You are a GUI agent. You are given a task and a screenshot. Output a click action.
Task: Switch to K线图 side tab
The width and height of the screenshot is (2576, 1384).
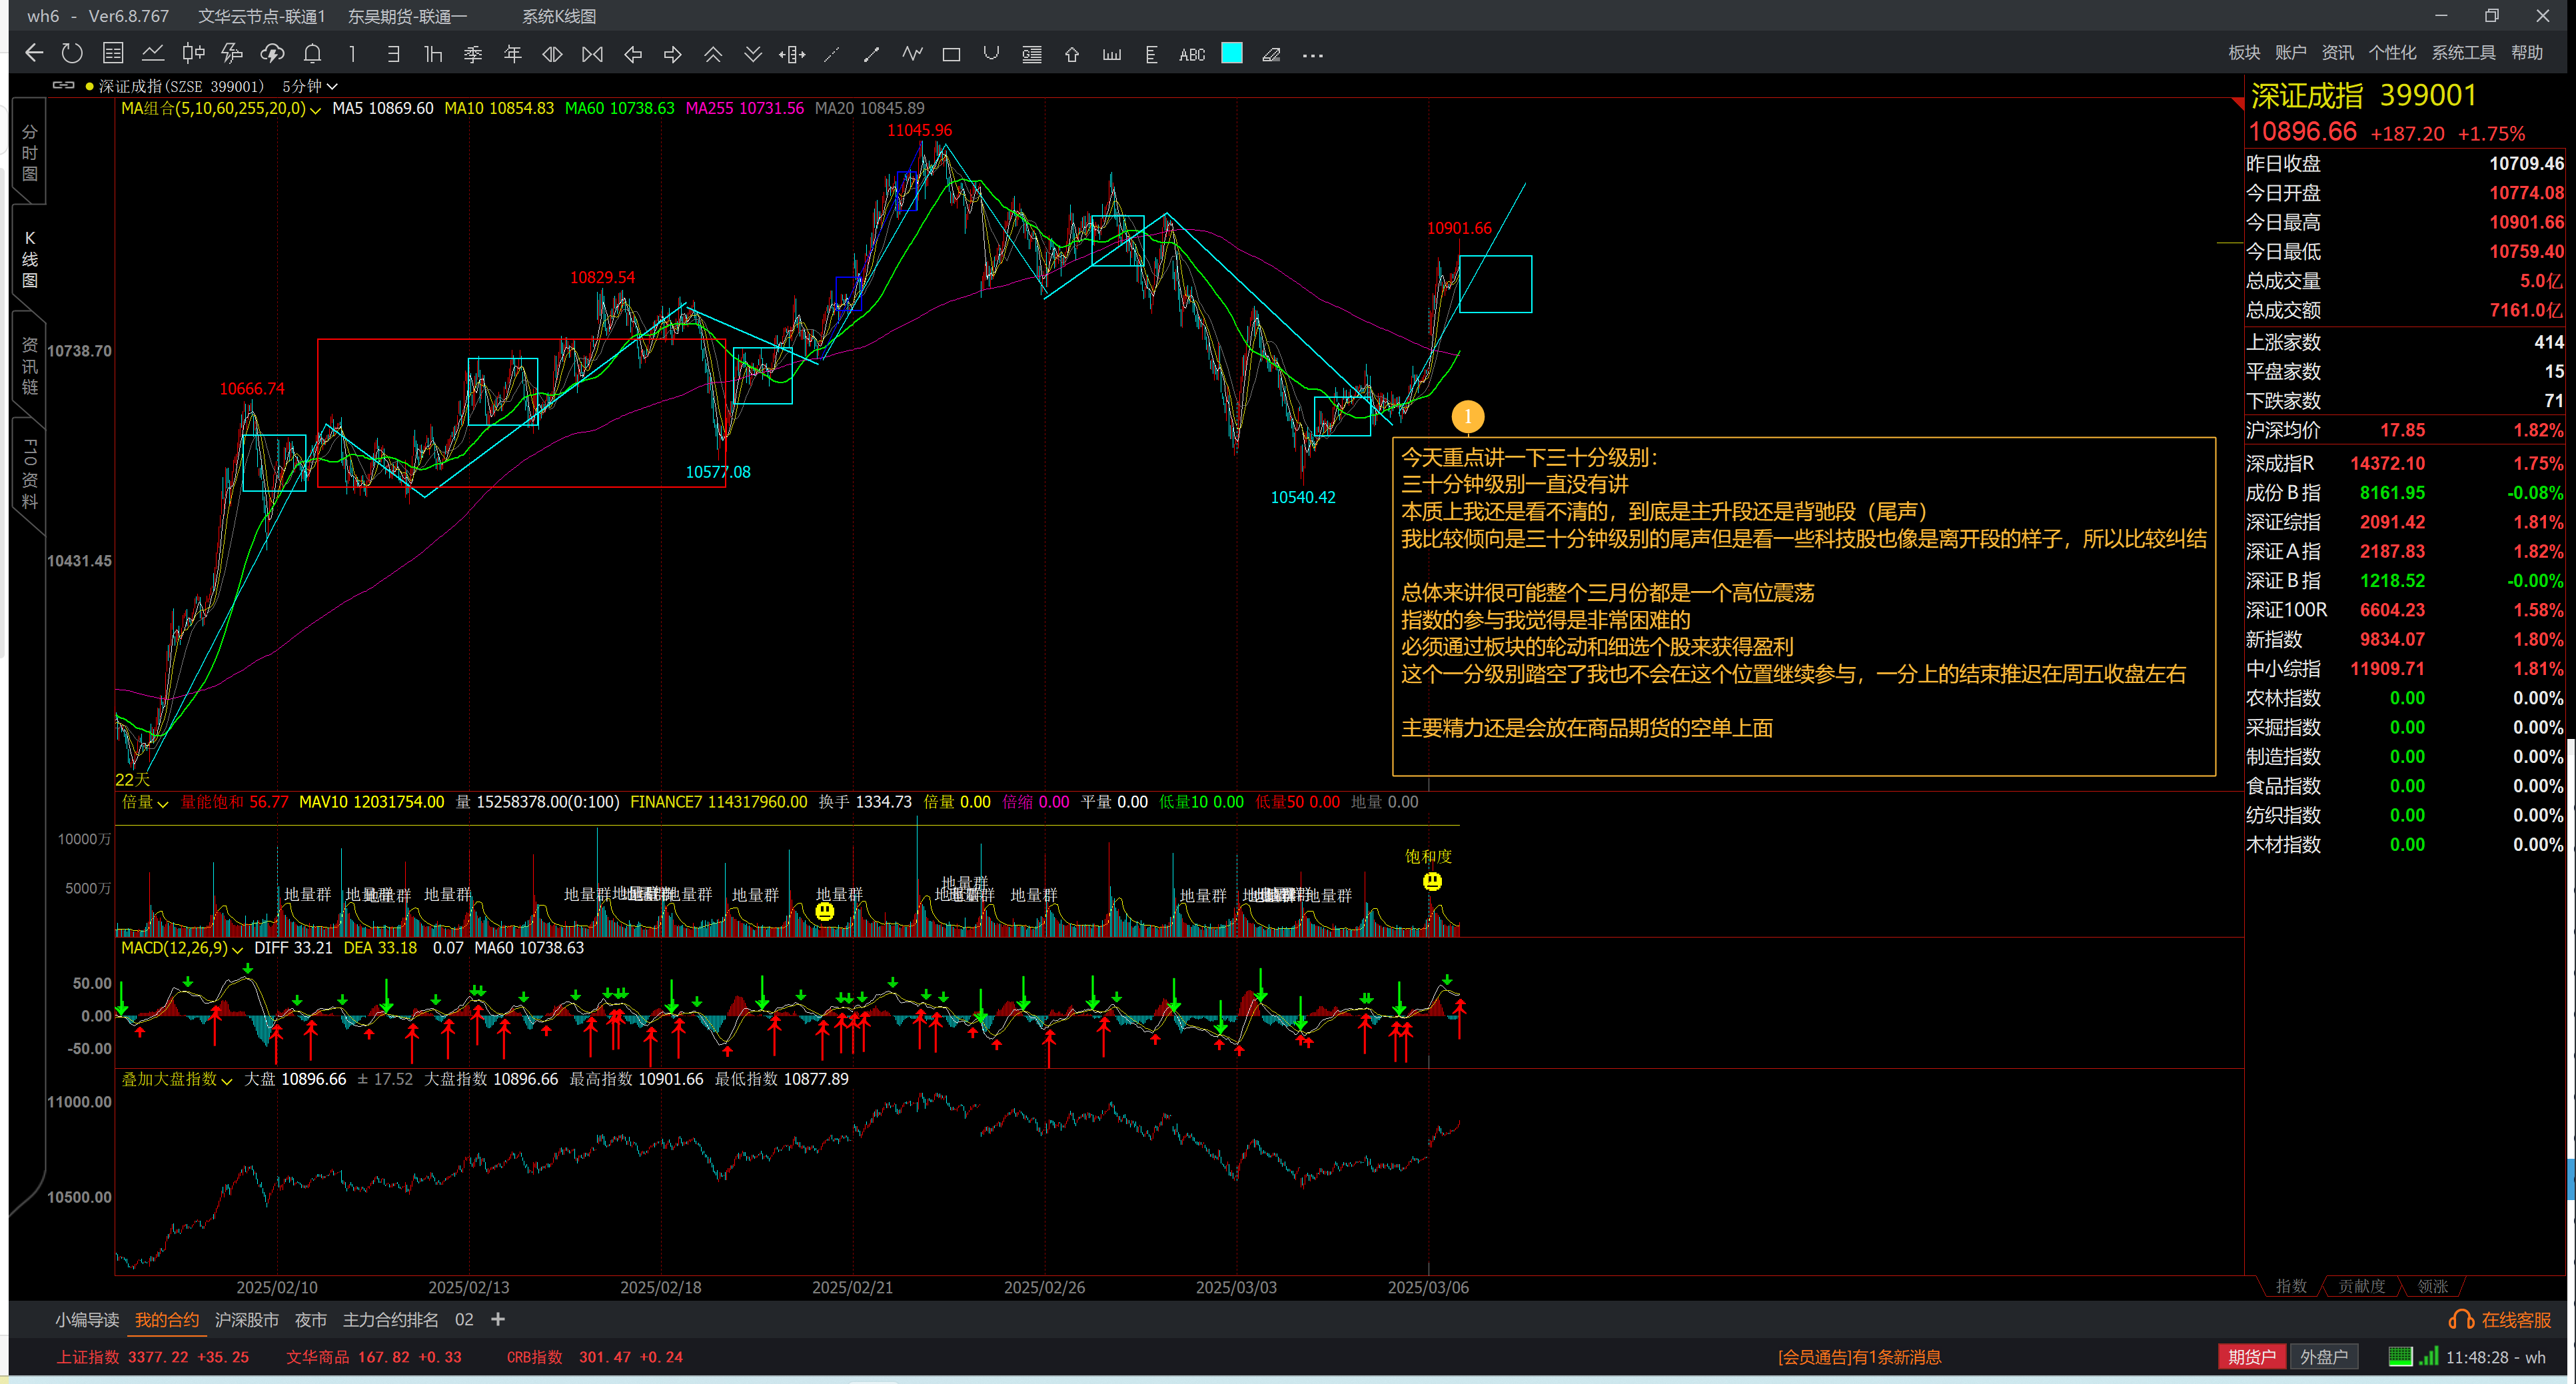[x=29, y=258]
